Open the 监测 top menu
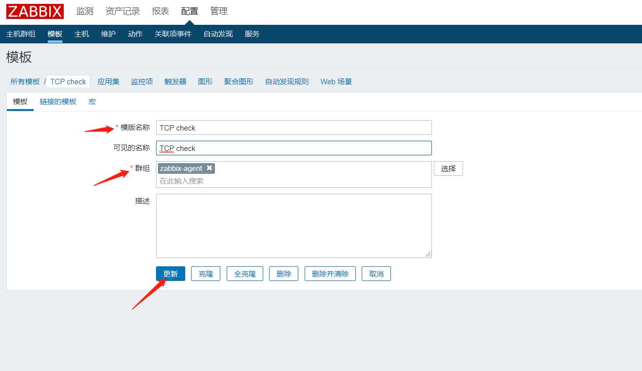Viewport: 642px width, 371px height. [x=85, y=11]
